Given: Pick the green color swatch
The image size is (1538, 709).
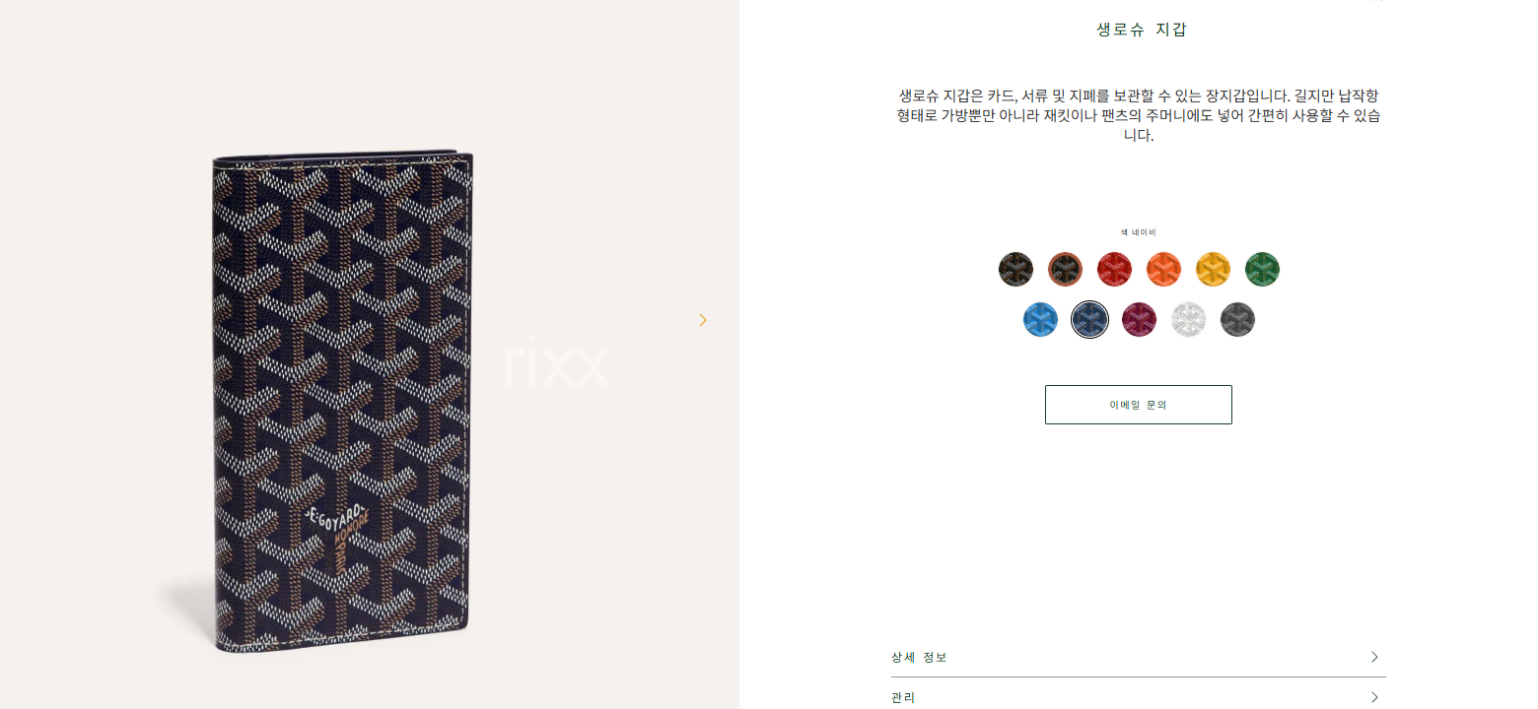Looking at the screenshot, I should coord(1262,269).
